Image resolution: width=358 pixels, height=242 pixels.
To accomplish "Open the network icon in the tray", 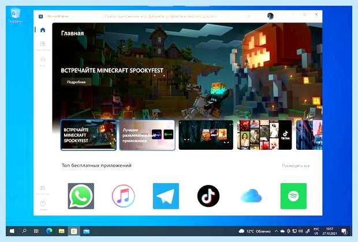I will pos(294,231).
